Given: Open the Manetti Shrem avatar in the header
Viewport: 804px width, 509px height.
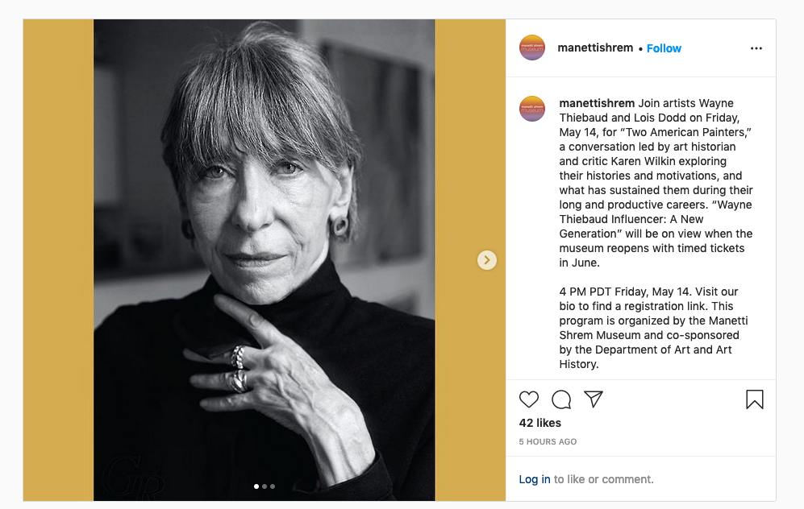Looking at the screenshot, I should coord(531,48).
